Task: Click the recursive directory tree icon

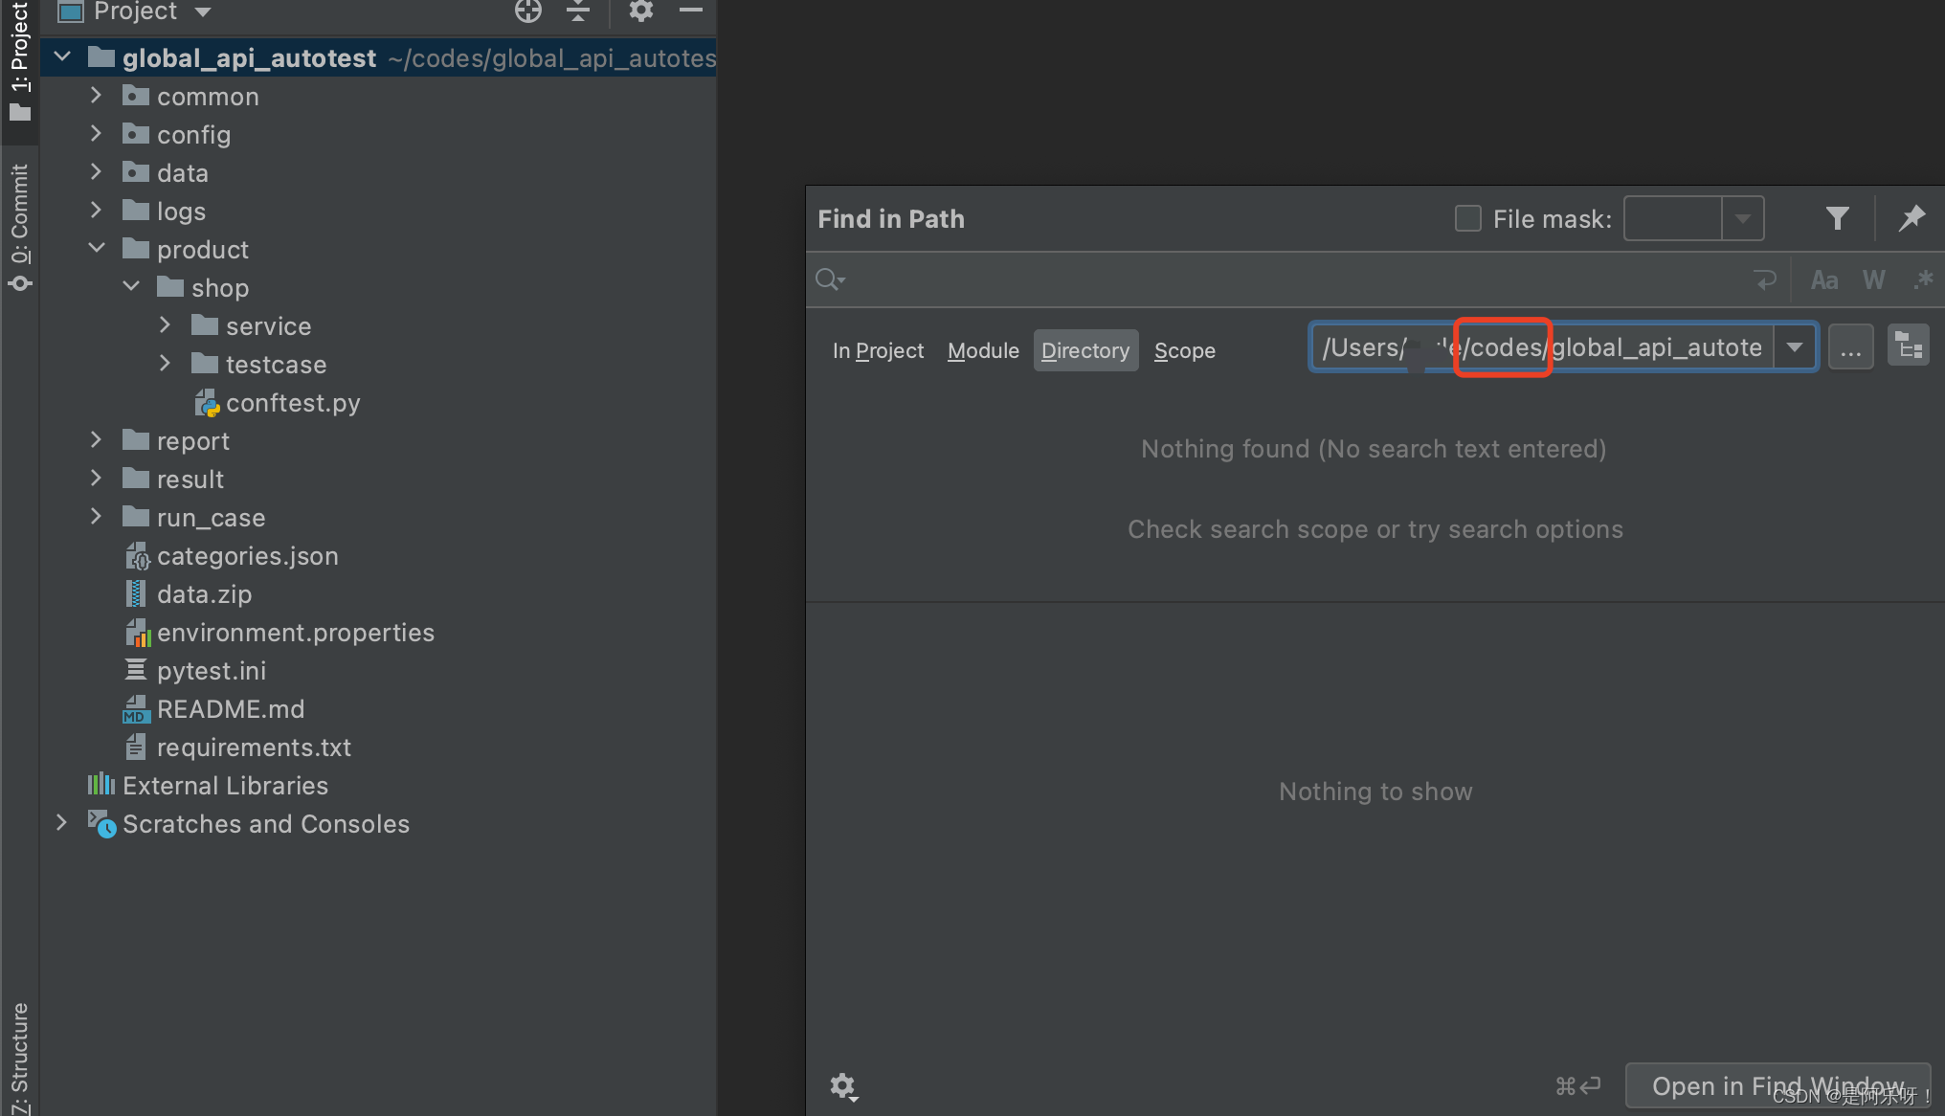Action: point(1908,347)
